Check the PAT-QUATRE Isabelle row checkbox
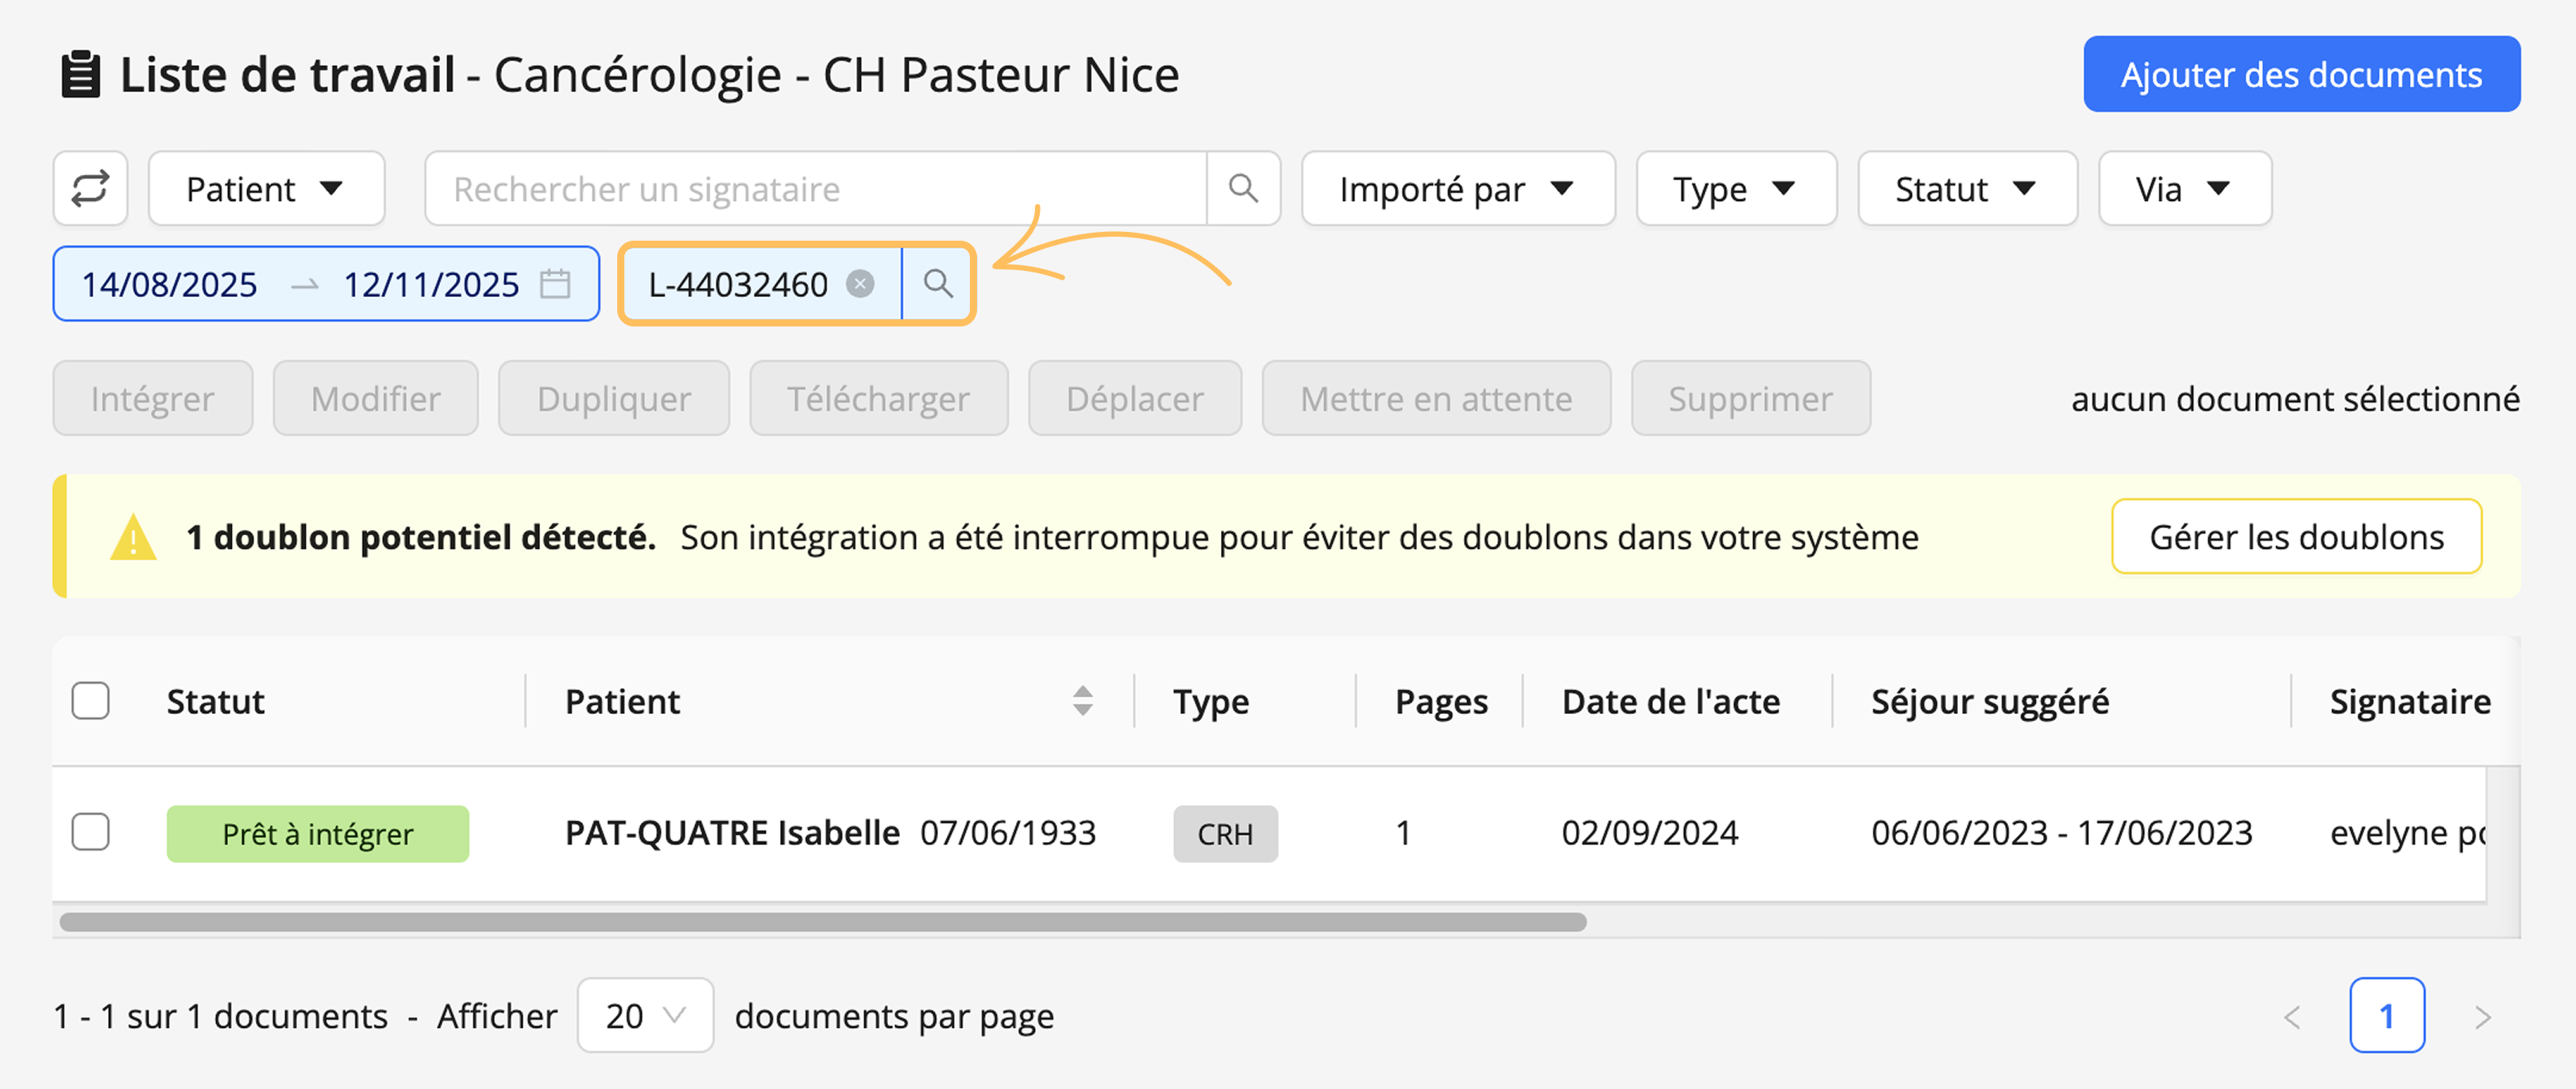This screenshot has width=2576, height=1089. pyautogui.click(x=91, y=832)
